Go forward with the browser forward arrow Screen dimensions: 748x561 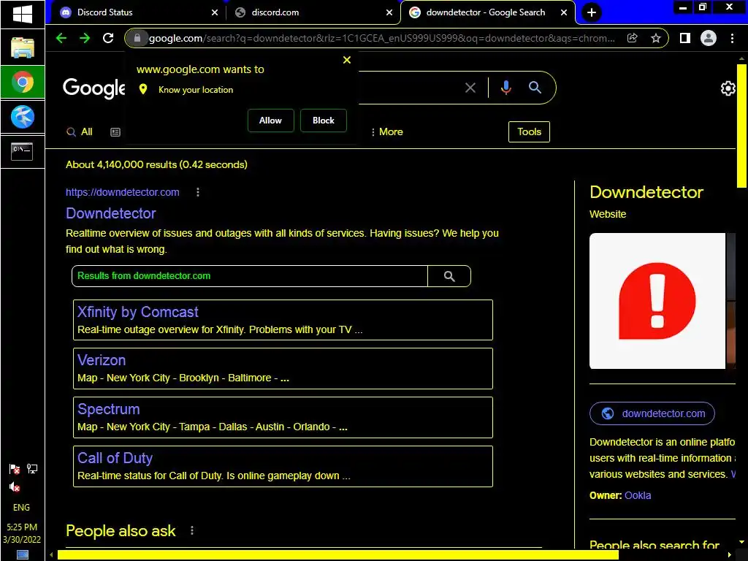click(x=85, y=38)
